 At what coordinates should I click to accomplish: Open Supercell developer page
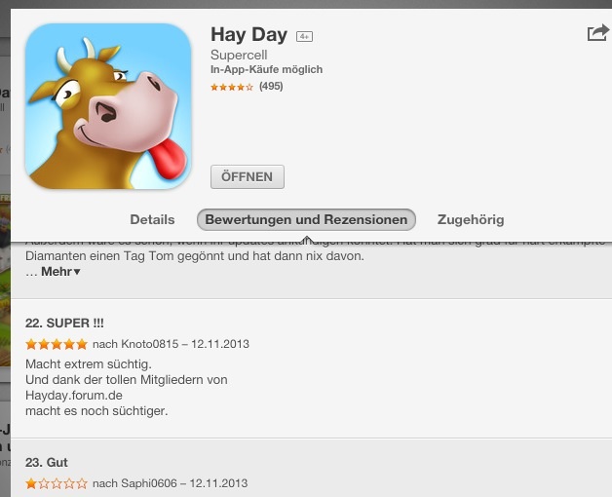click(239, 55)
